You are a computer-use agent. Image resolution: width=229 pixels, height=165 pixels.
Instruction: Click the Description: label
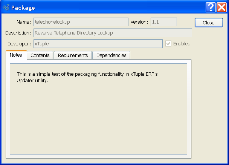(18, 33)
